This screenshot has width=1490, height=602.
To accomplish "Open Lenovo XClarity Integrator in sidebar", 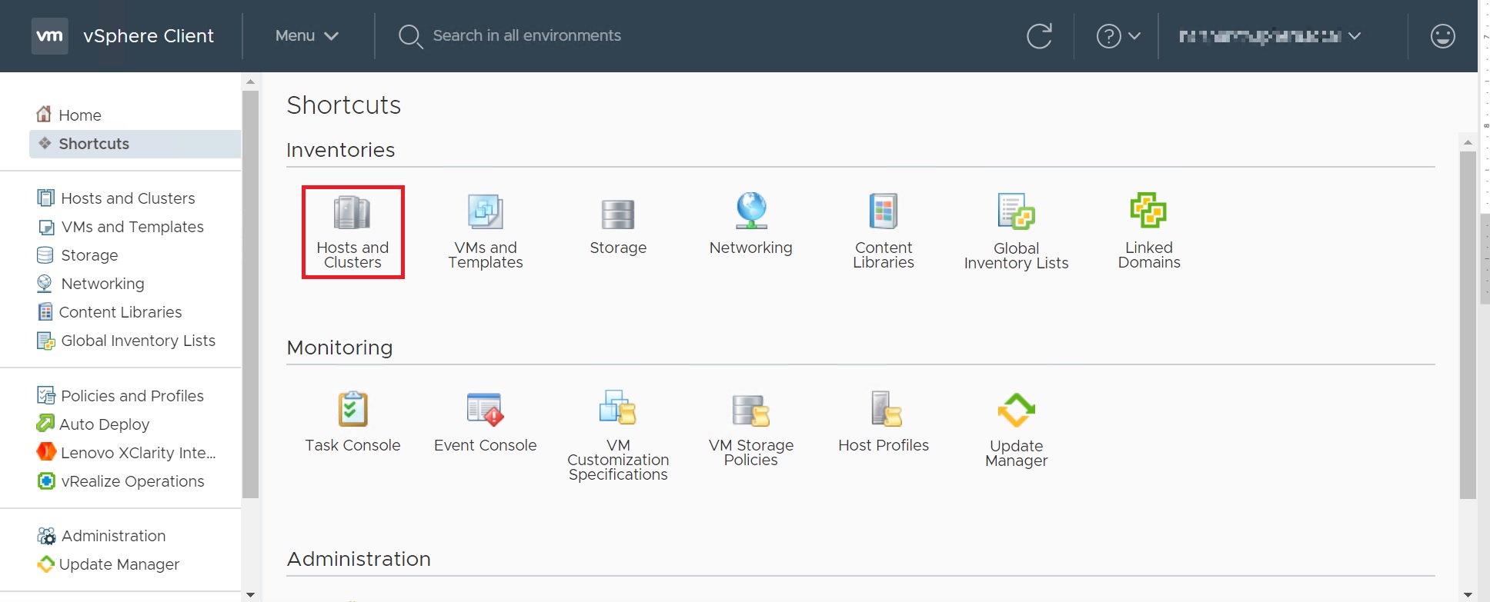I will [126, 453].
